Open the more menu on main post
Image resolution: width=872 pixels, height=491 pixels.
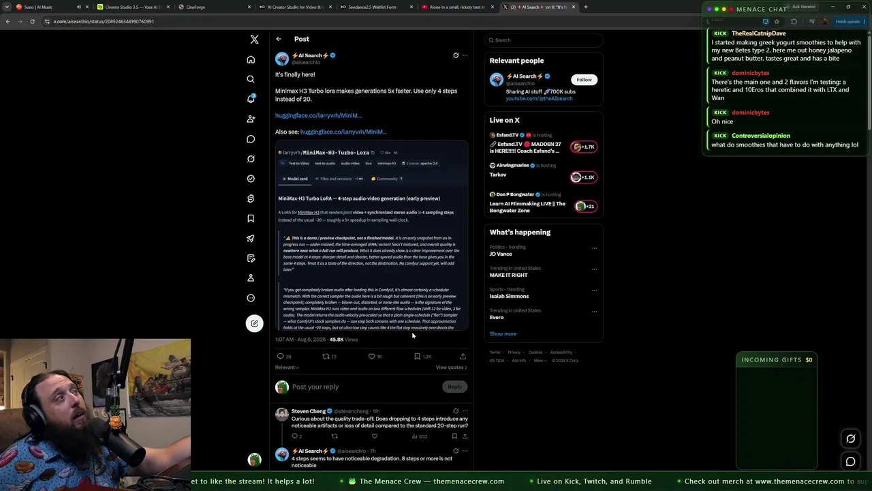pos(465,55)
